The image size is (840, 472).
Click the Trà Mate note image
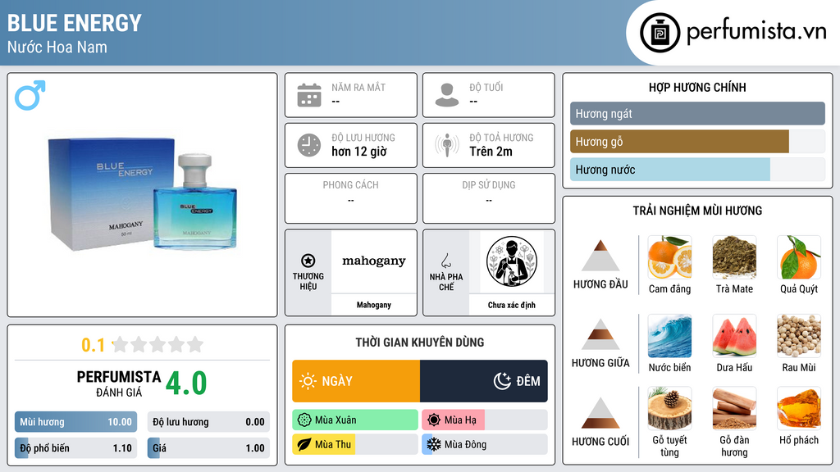point(734,257)
